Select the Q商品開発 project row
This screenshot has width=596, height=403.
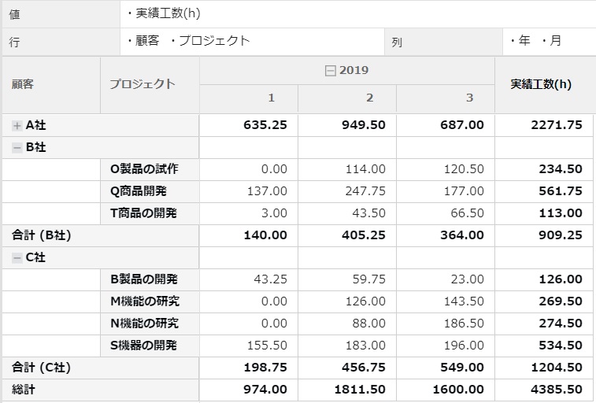tap(139, 191)
